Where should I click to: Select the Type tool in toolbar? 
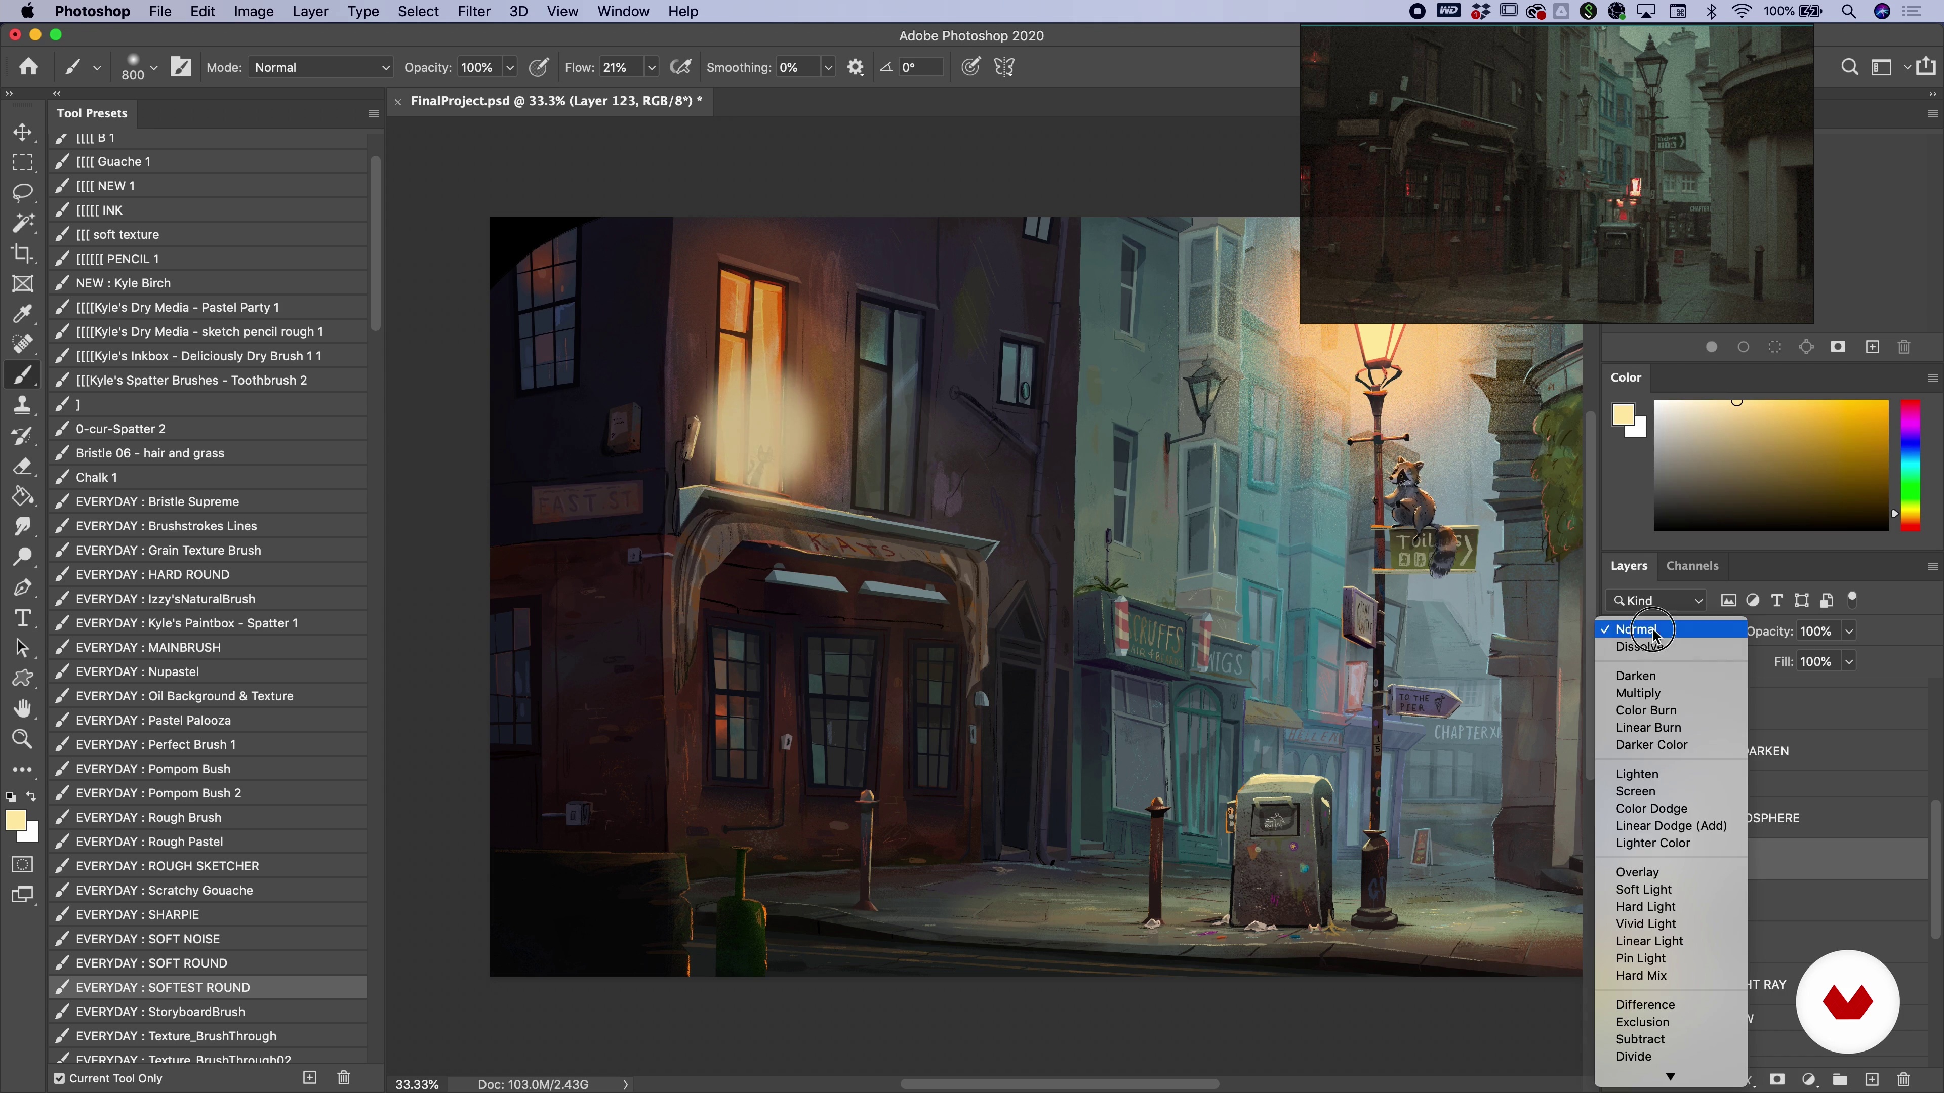(x=23, y=618)
